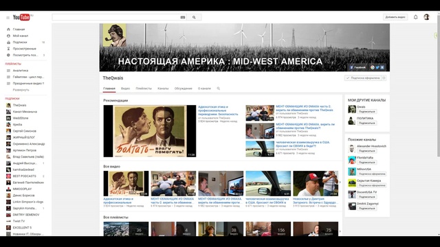Subscribe to the ПОЛИТИКА channel
440x247 pixels.
366,123
